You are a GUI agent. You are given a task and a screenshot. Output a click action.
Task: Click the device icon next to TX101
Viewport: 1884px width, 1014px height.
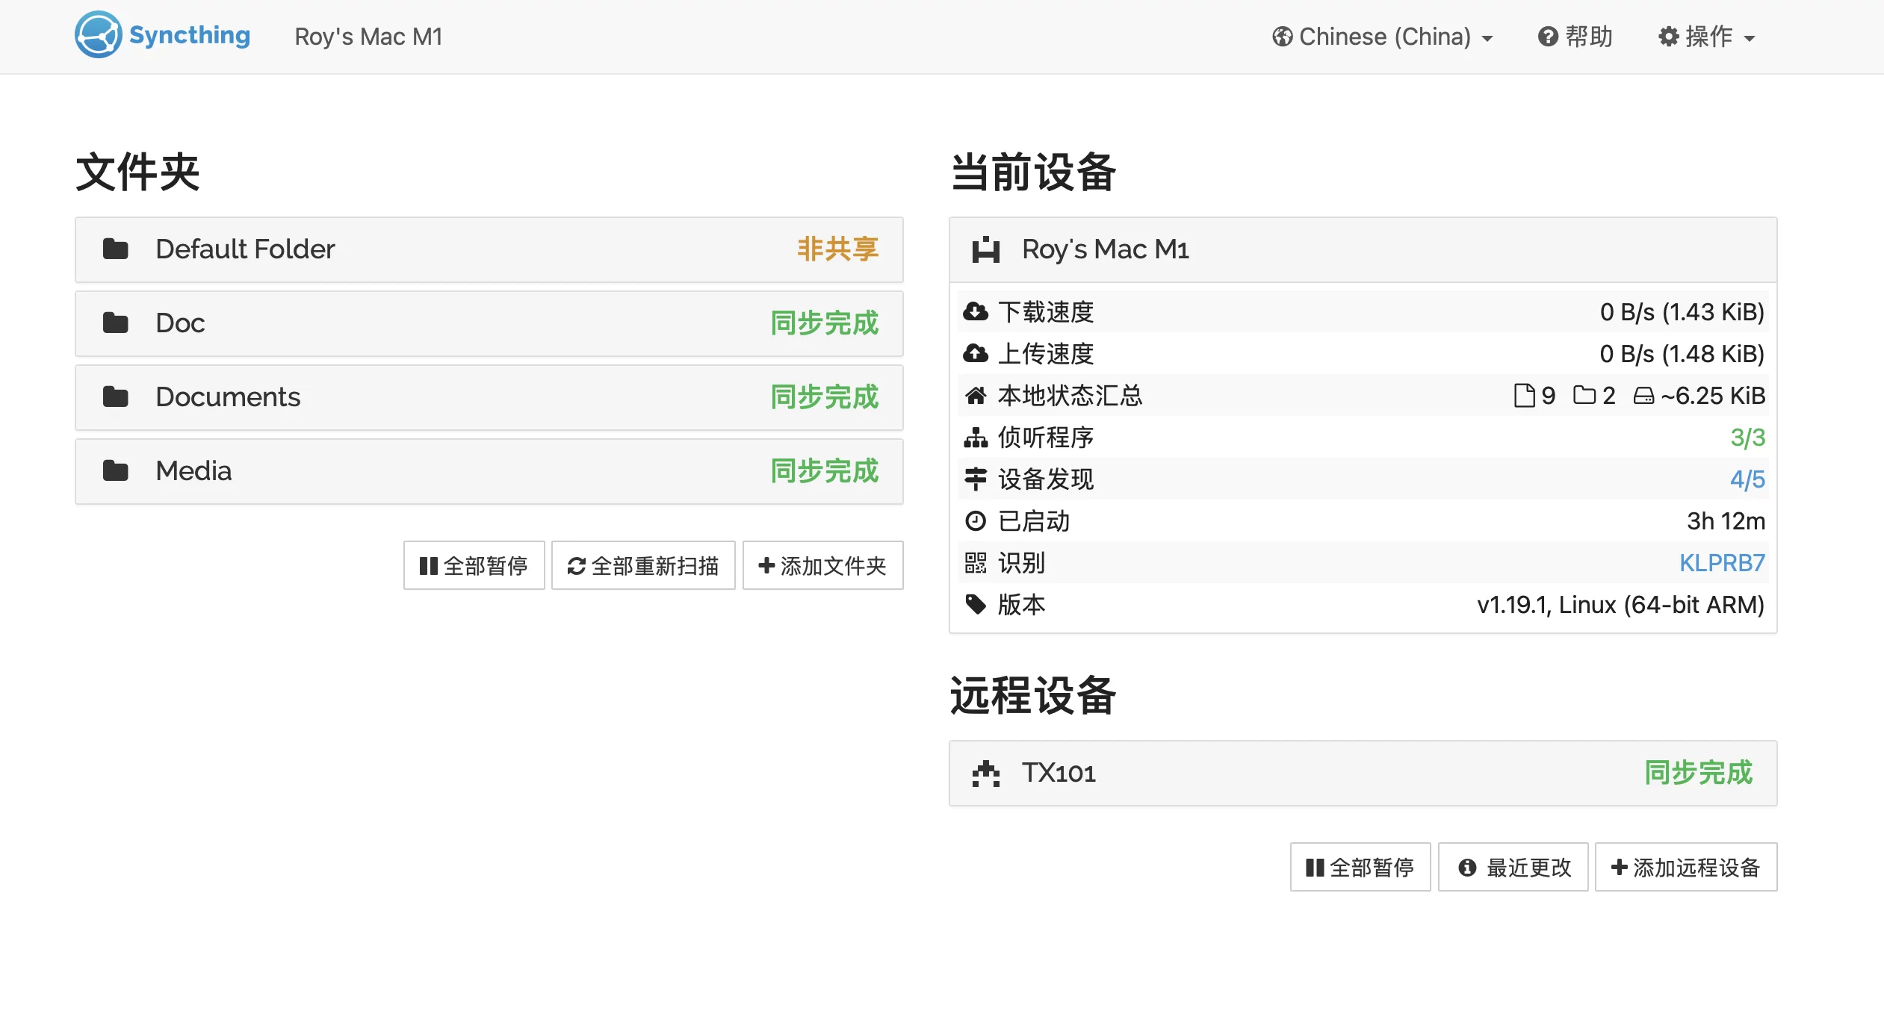click(985, 773)
